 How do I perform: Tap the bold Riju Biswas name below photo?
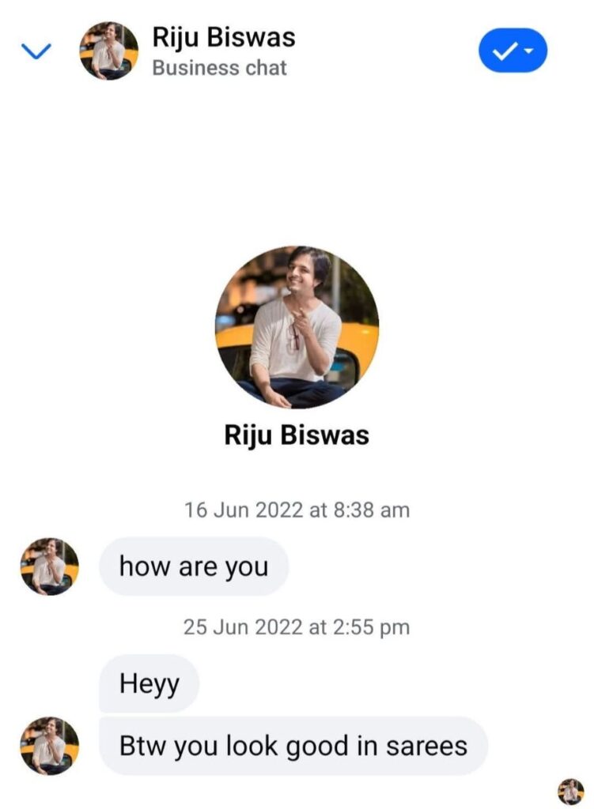tap(297, 435)
